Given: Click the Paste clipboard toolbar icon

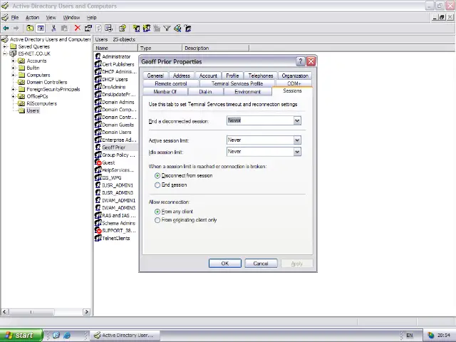Looking at the screenshot, I should click(64, 28).
